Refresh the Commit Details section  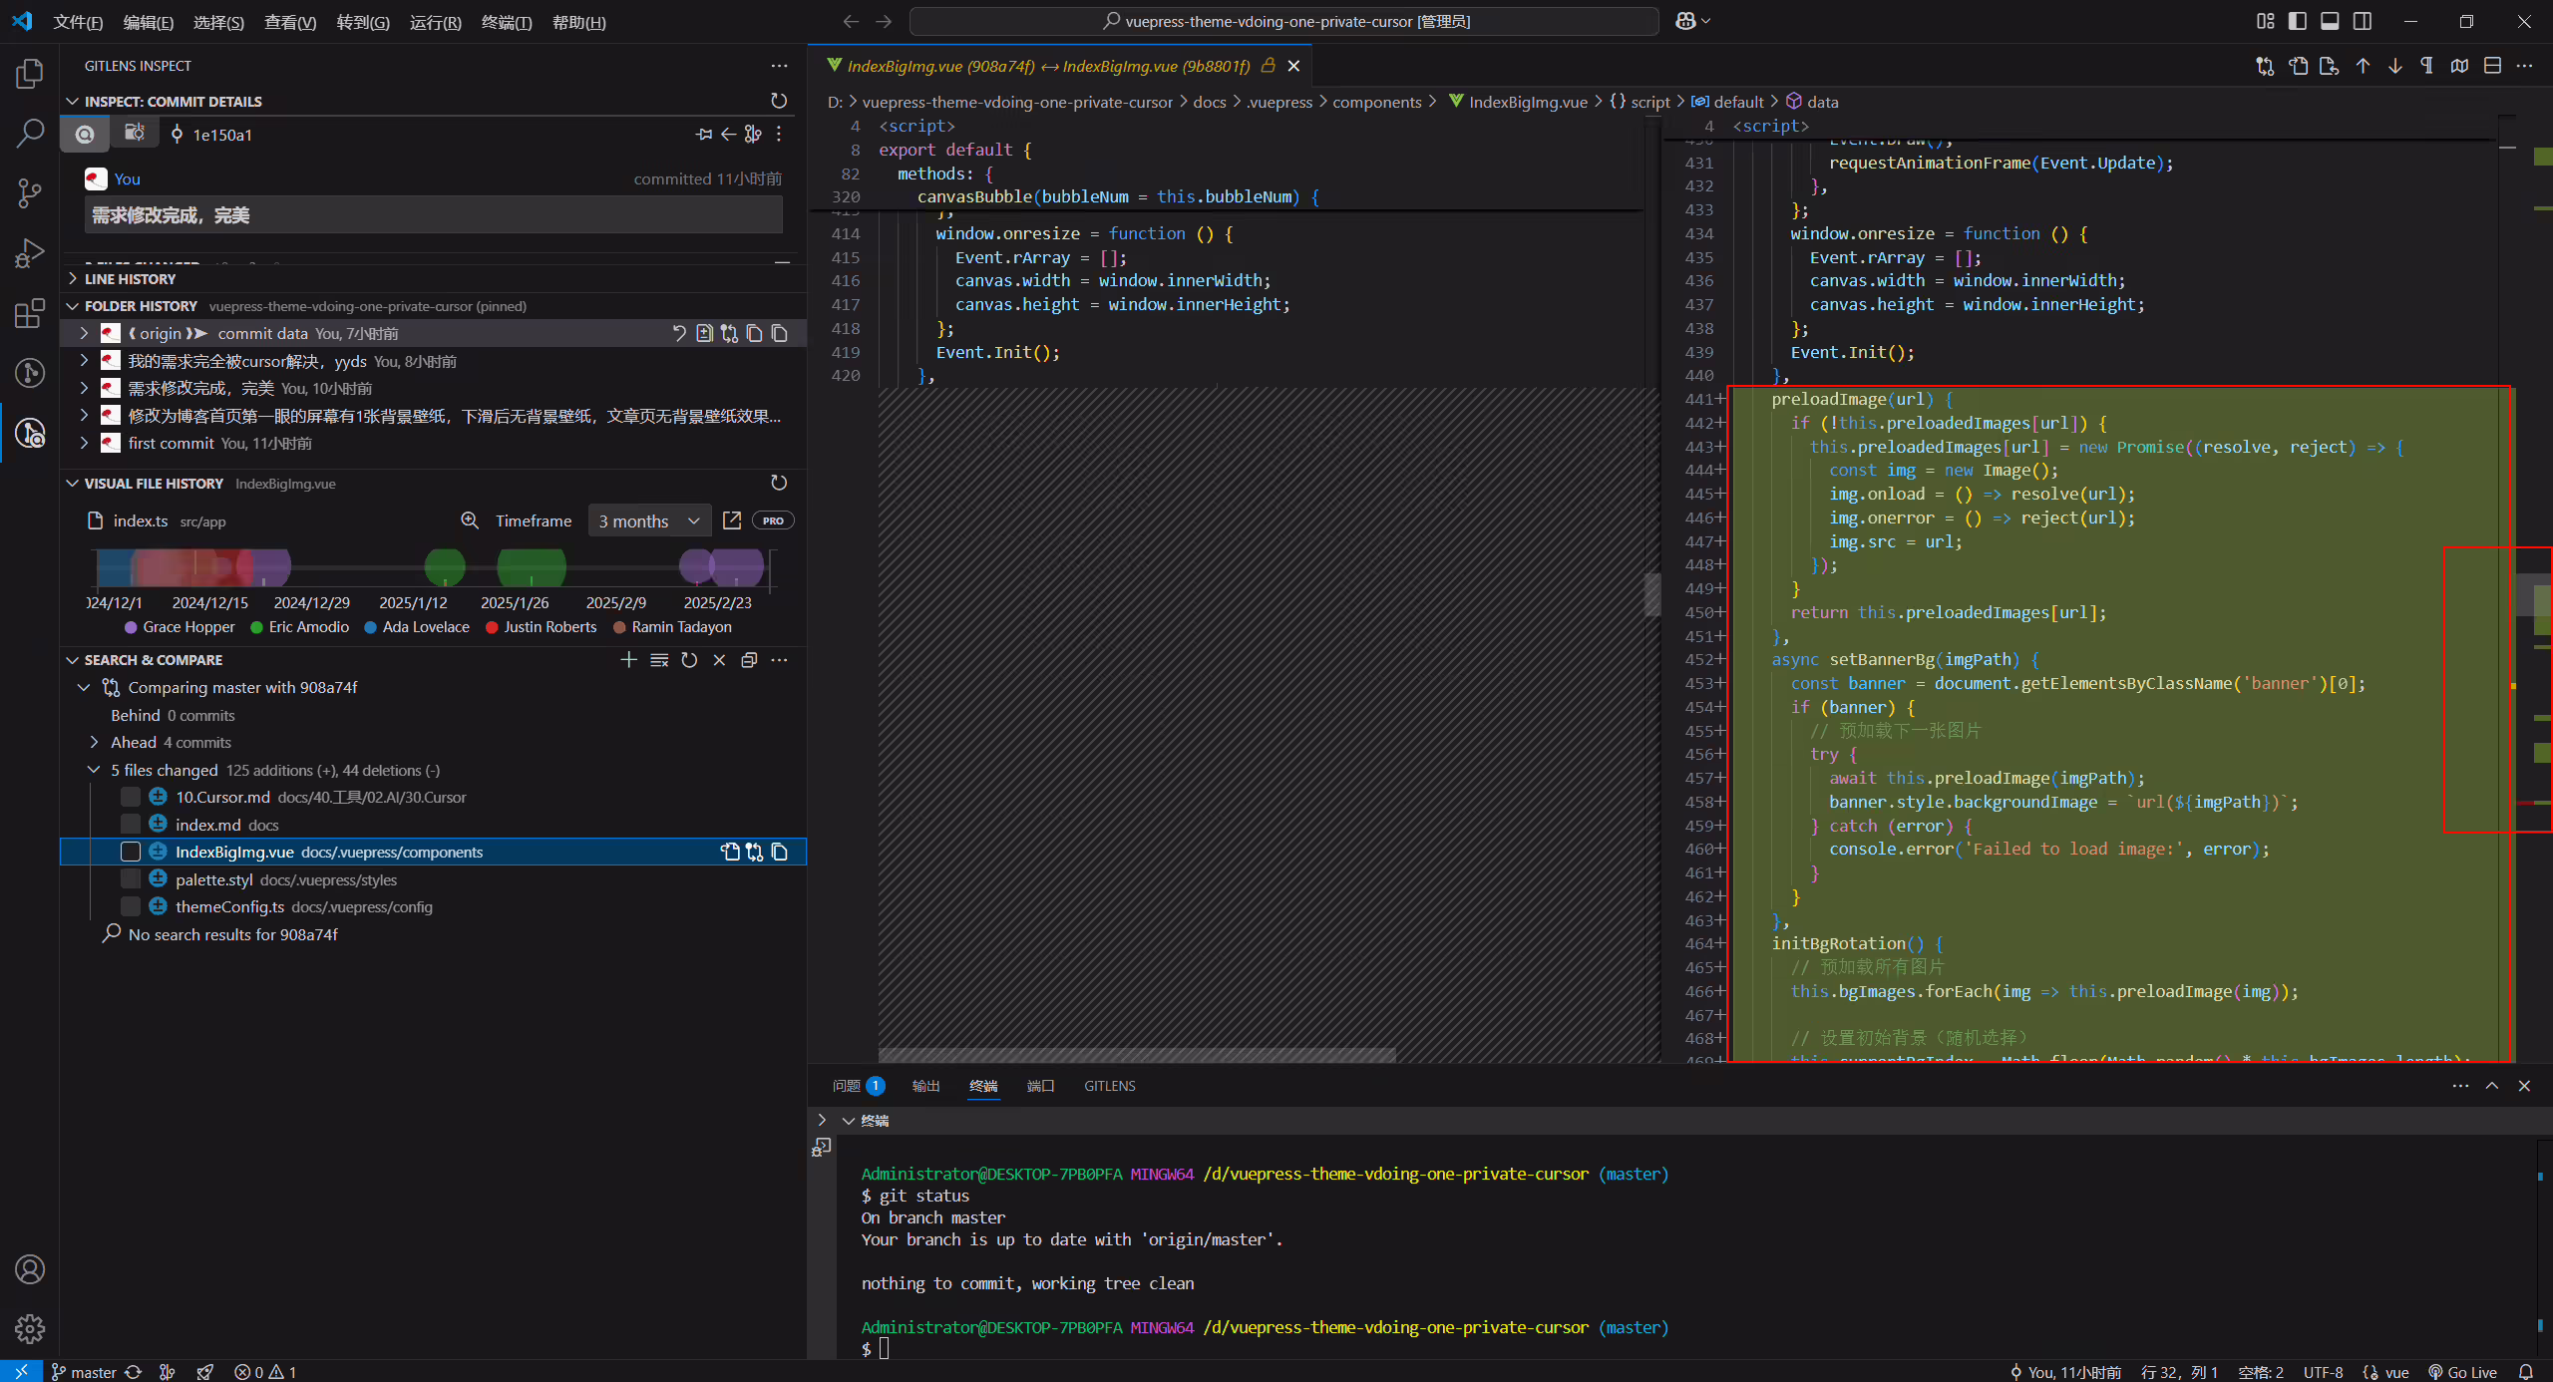[x=779, y=101]
